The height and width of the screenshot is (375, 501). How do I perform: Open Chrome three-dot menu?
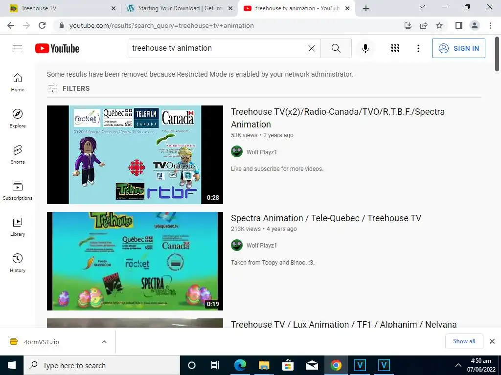pyautogui.click(x=490, y=25)
